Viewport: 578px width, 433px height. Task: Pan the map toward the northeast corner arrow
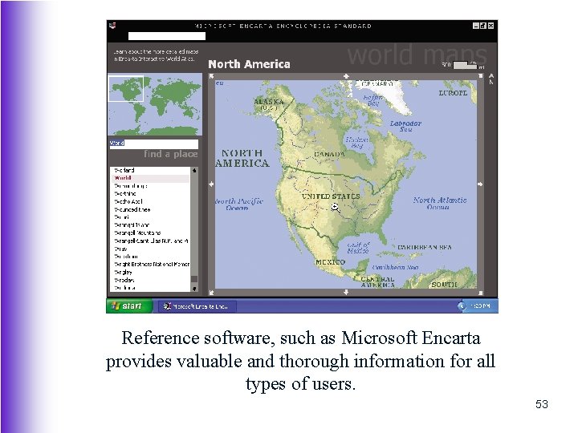480,76
